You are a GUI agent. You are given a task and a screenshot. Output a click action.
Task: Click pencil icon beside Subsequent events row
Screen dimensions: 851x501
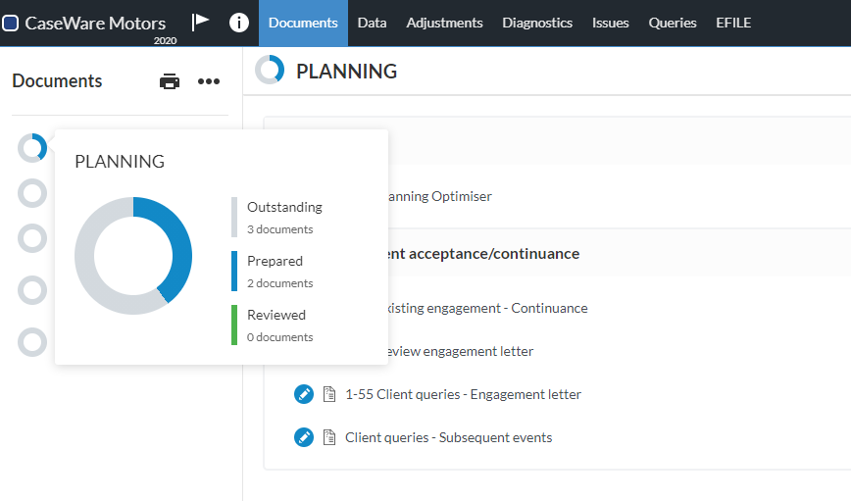pyautogui.click(x=304, y=437)
